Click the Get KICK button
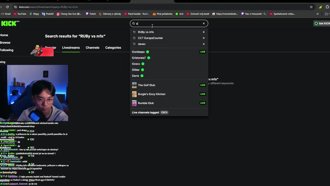This screenshot has width=330, height=186. 322,24
